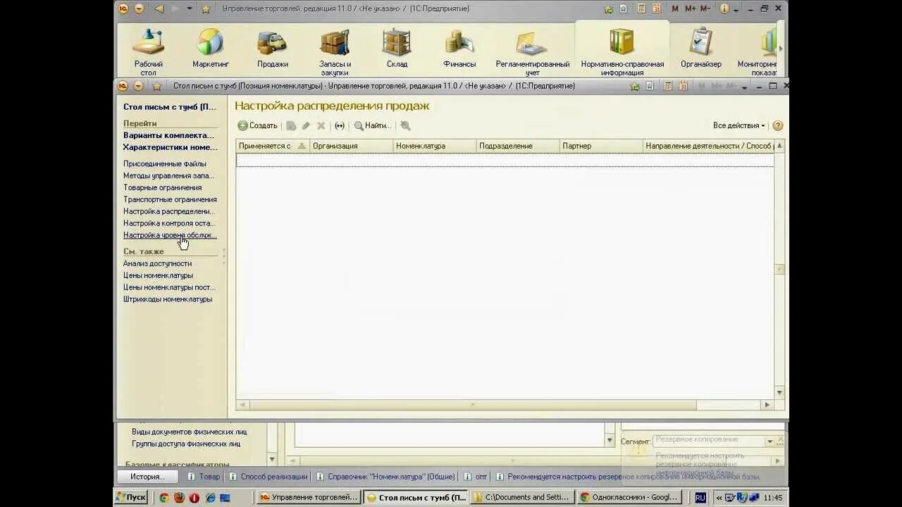Screen dimensions: 902x507
Task: Open Настройка контроля оста... link
Action: pos(168,223)
